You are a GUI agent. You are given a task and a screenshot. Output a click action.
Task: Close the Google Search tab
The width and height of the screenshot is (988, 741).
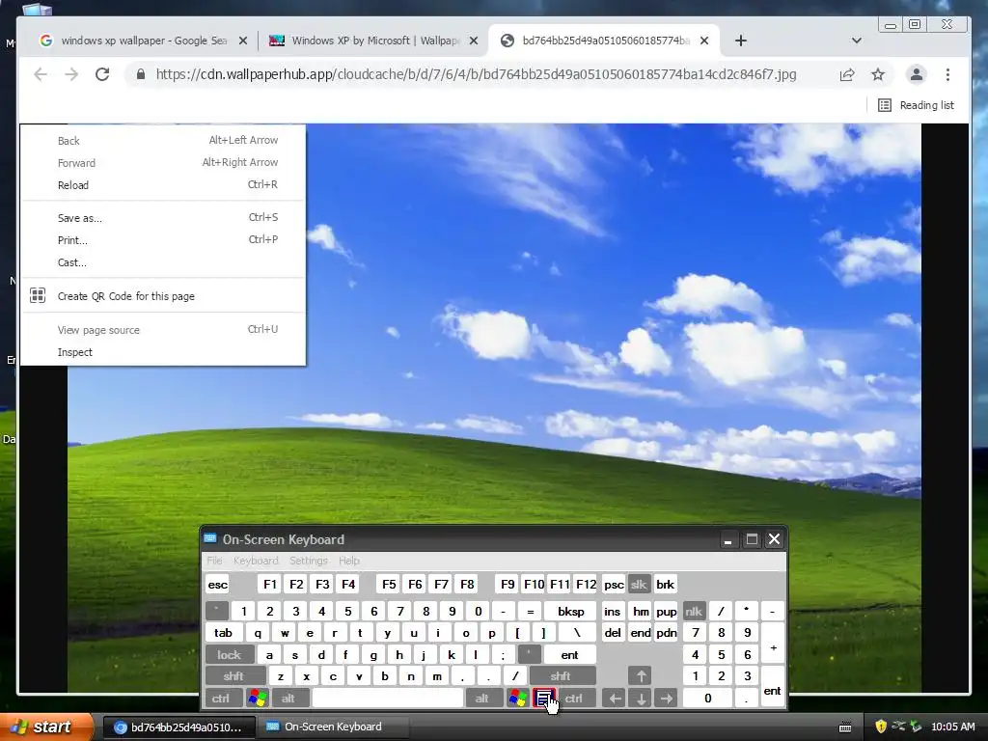point(242,41)
